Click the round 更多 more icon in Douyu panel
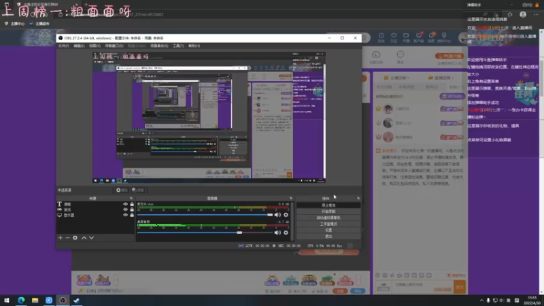Image resolution: width=544 pixels, height=306 pixels. (x=401, y=54)
